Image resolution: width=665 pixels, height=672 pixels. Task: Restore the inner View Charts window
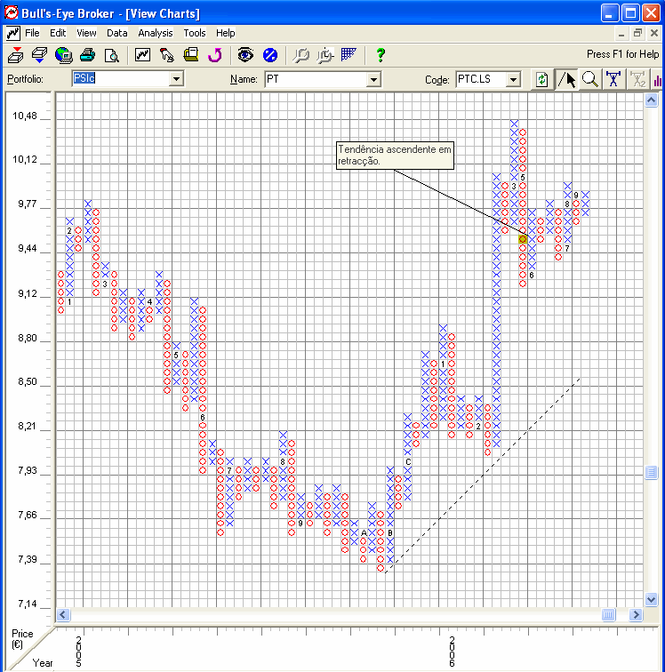point(638,33)
